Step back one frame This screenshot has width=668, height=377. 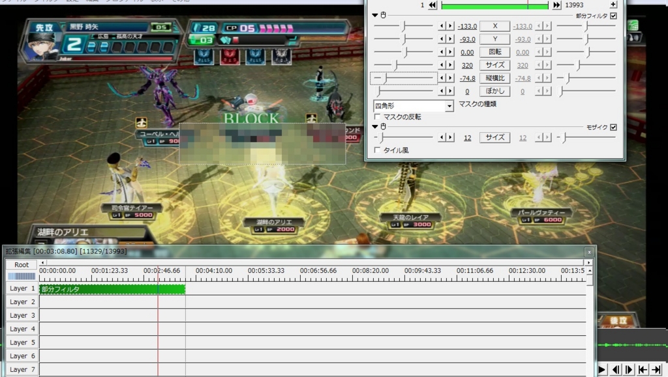coord(616,369)
